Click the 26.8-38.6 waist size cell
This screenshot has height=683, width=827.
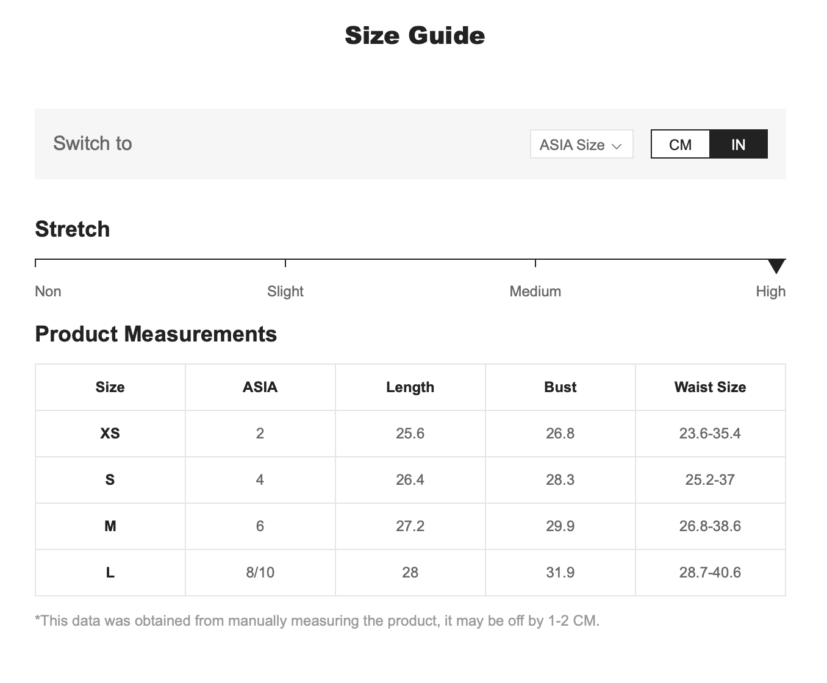click(x=710, y=526)
